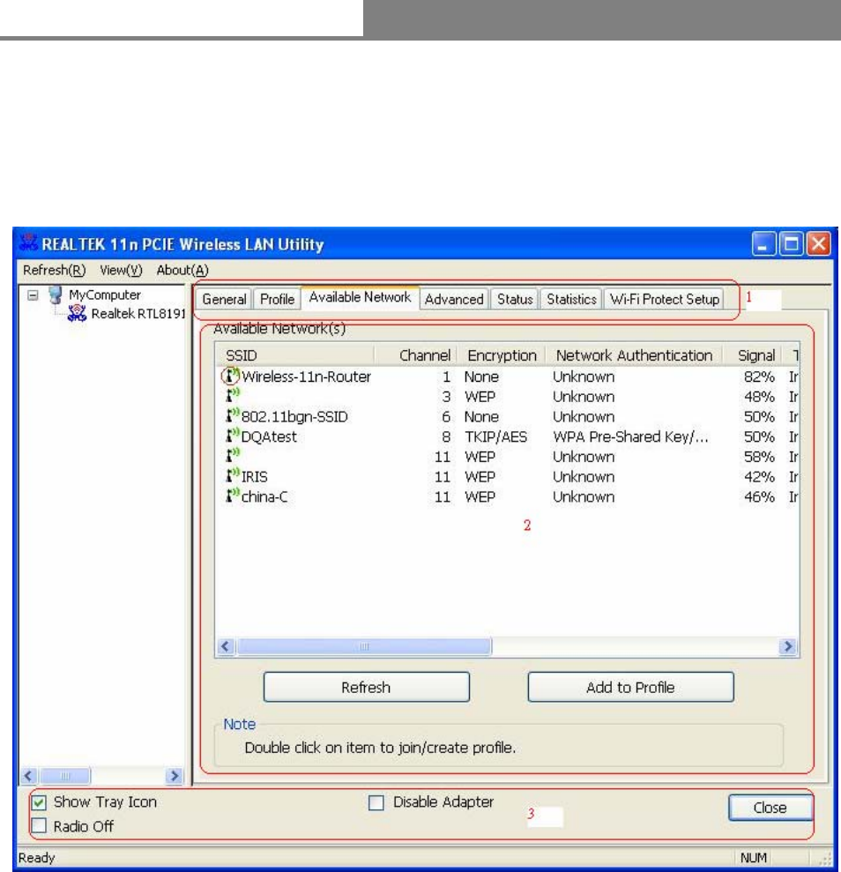The height and width of the screenshot is (872, 841).
Task: Click signal icon beside china-C
Action: tap(233, 496)
